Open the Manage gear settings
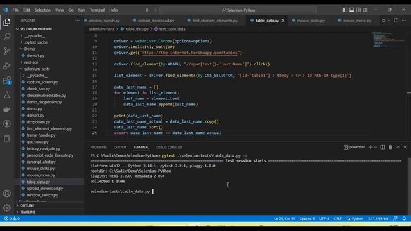Screen dimensions: 411x231 [7, 208]
